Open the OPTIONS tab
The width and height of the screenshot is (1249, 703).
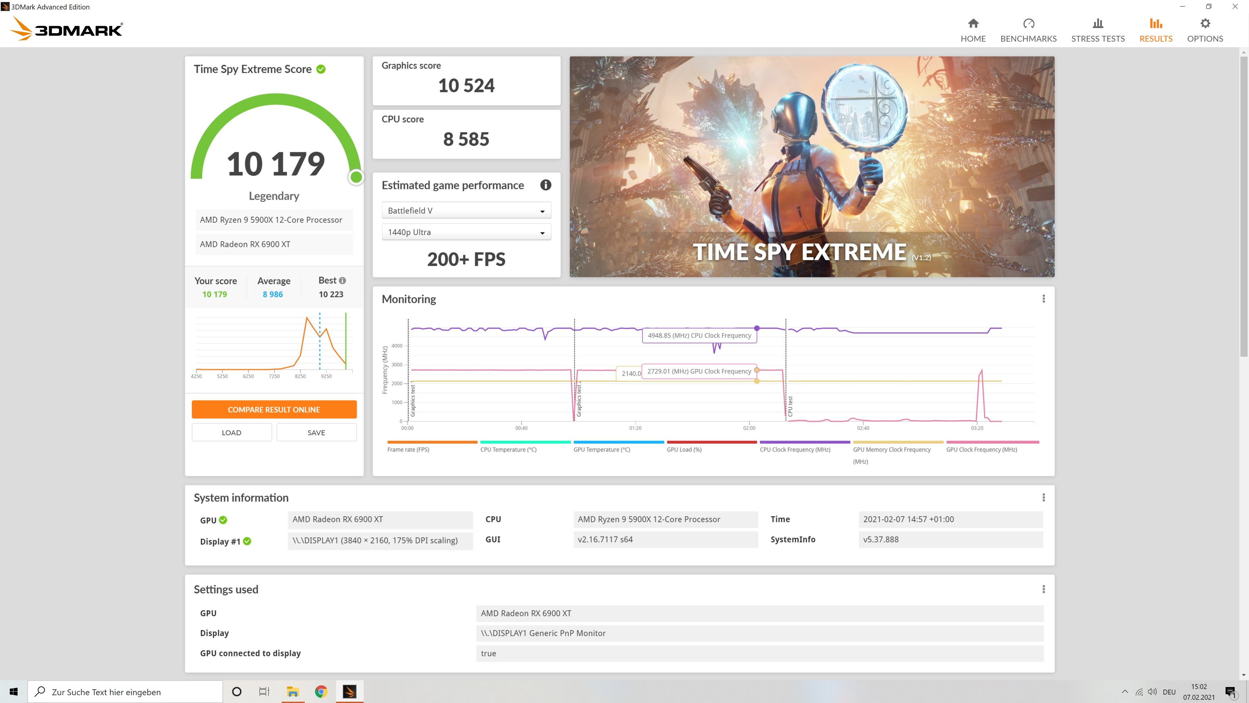[1205, 30]
